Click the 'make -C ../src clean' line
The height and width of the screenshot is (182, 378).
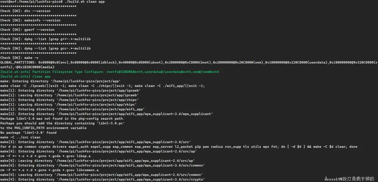point(20,137)
